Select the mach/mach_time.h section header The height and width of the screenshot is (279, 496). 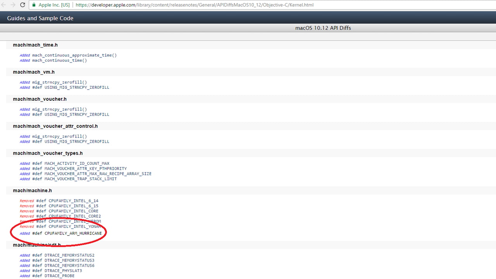tap(35, 45)
